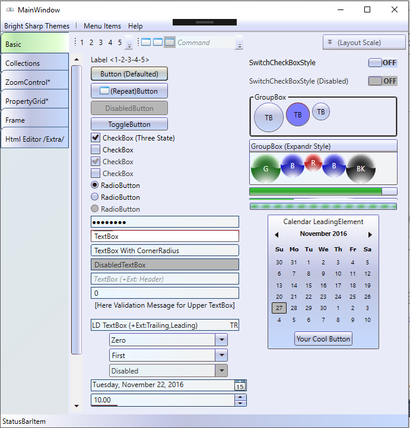Advance calendar to next month
This screenshot has height=428, width=410.
point(370,235)
